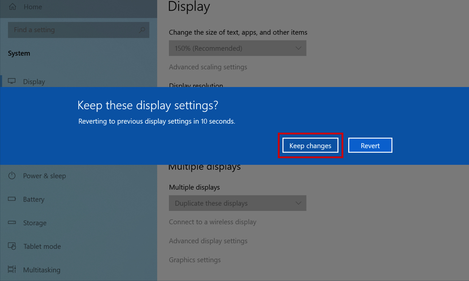Open Graphics settings
The image size is (469, 281).
(x=194, y=259)
